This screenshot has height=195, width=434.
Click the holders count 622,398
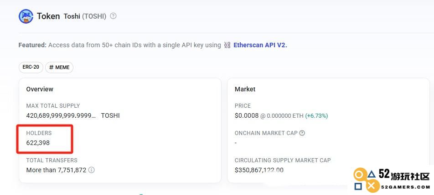coord(38,143)
